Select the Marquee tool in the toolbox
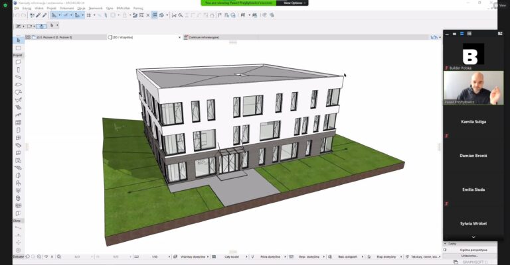This screenshot has height=265, width=510. point(19,48)
